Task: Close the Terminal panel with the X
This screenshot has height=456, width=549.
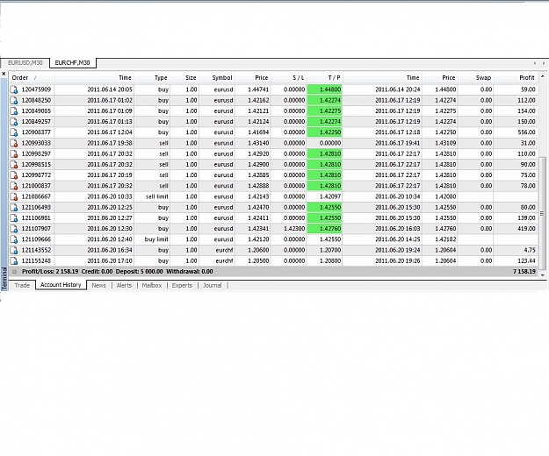Action: click(x=4, y=74)
